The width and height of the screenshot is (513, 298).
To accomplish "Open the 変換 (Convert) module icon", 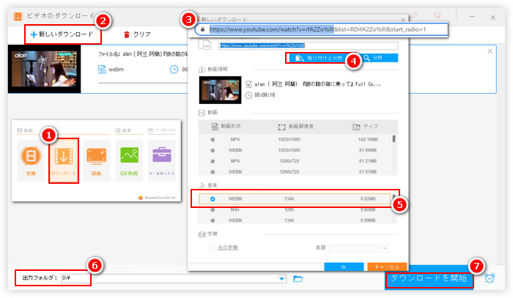I will coord(29,160).
